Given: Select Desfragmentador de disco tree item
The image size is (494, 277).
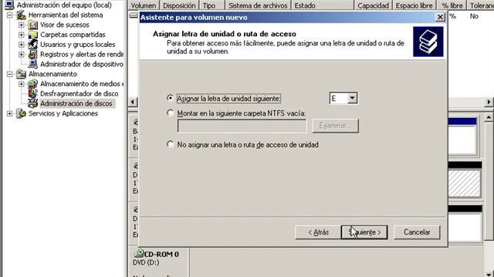Looking at the screenshot, I should point(79,94).
